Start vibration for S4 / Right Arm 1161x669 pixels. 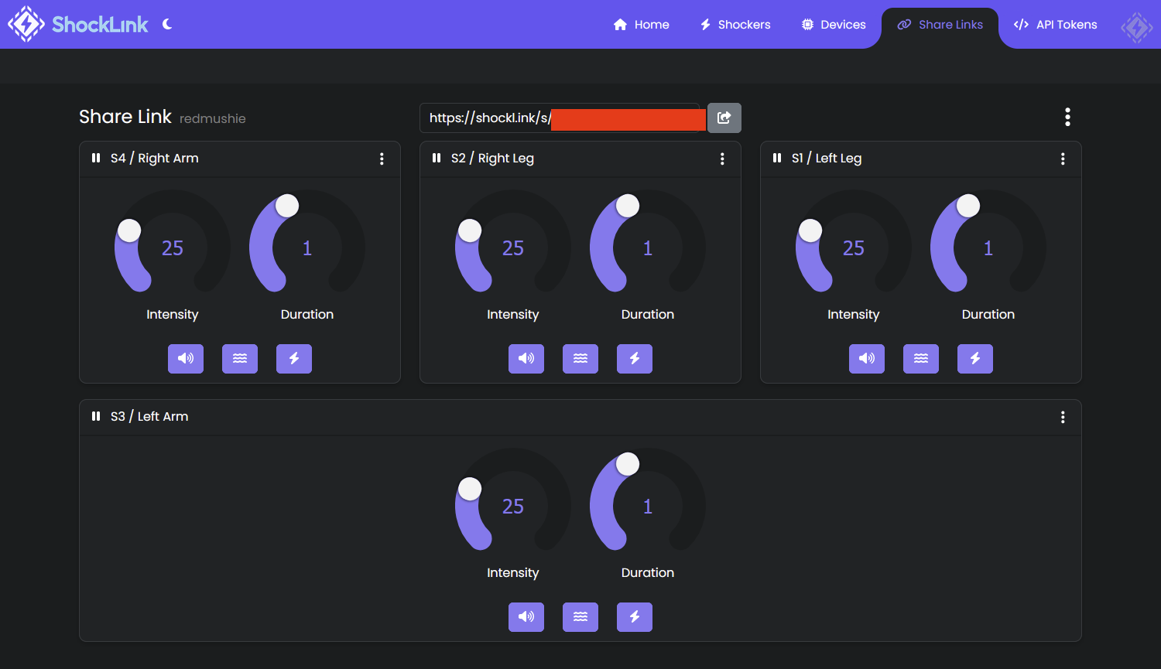click(x=240, y=358)
